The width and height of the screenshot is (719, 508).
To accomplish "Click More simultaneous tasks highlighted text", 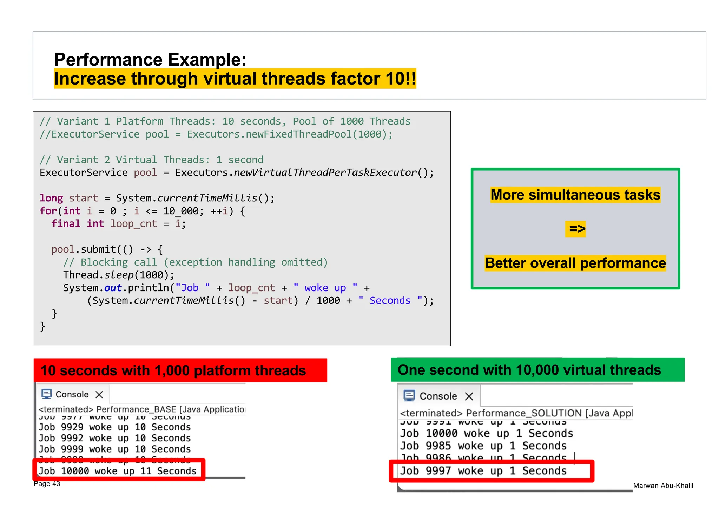I will click(x=575, y=195).
